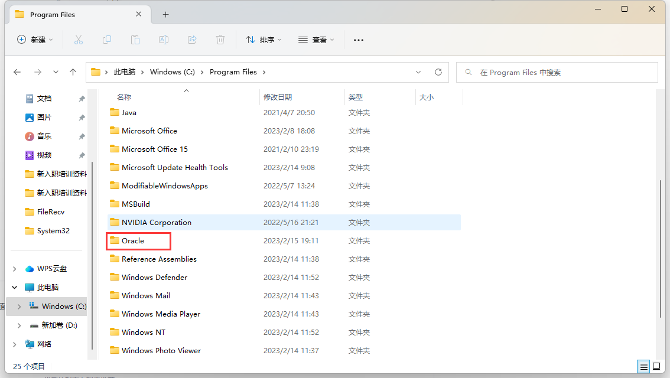Click the navigation pane scrollbar

92,256
